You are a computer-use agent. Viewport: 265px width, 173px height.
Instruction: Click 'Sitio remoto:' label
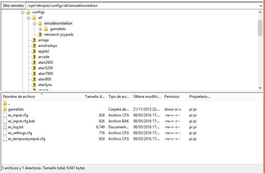click(13, 6)
